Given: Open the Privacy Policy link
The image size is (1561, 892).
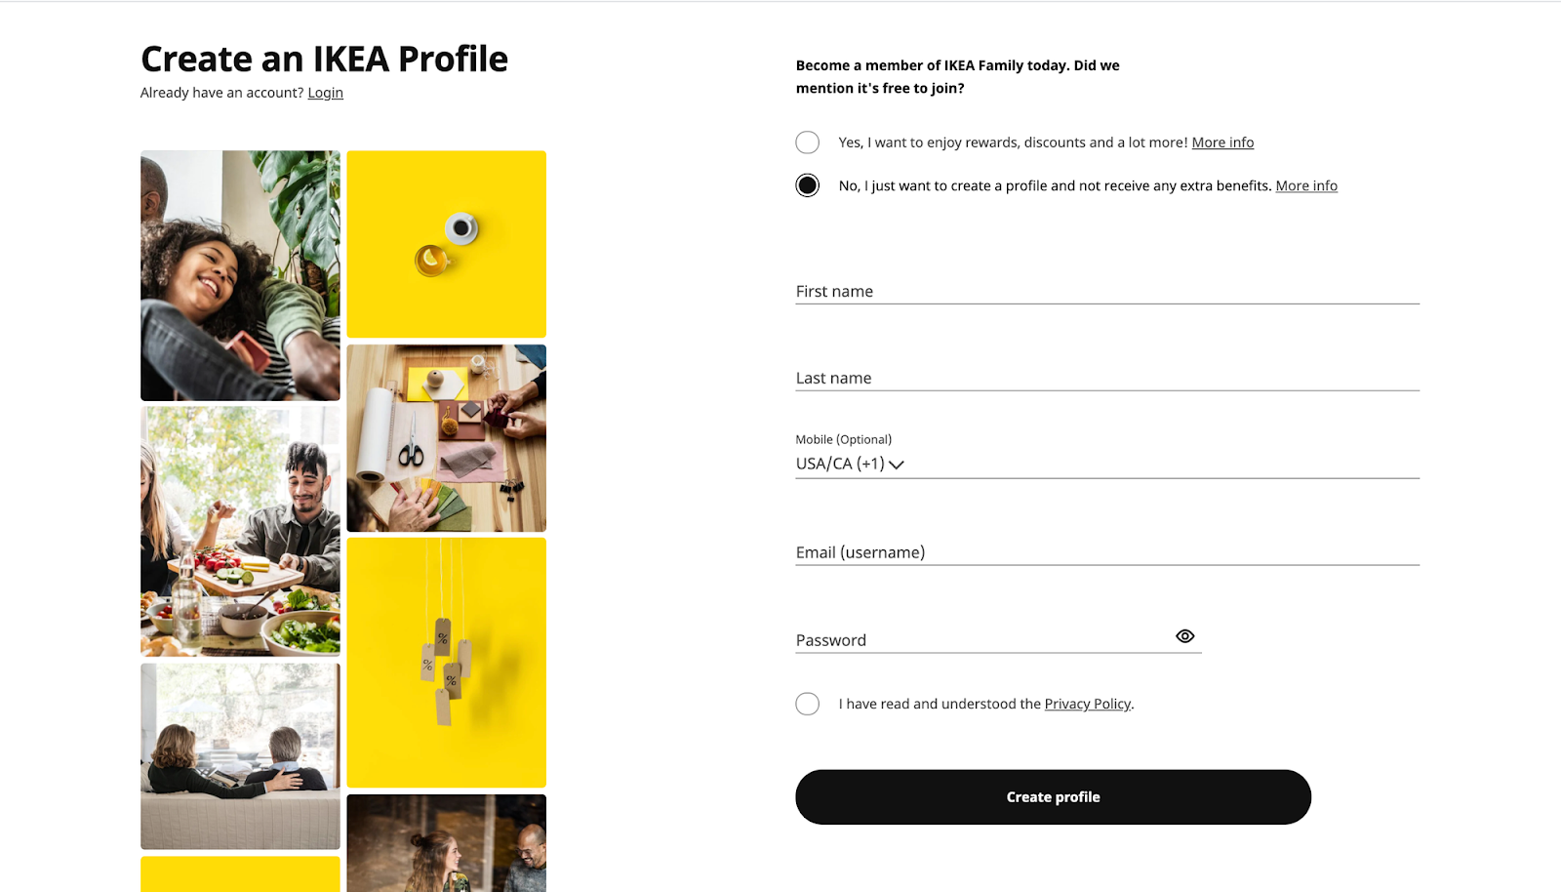Looking at the screenshot, I should point(1087,704).
